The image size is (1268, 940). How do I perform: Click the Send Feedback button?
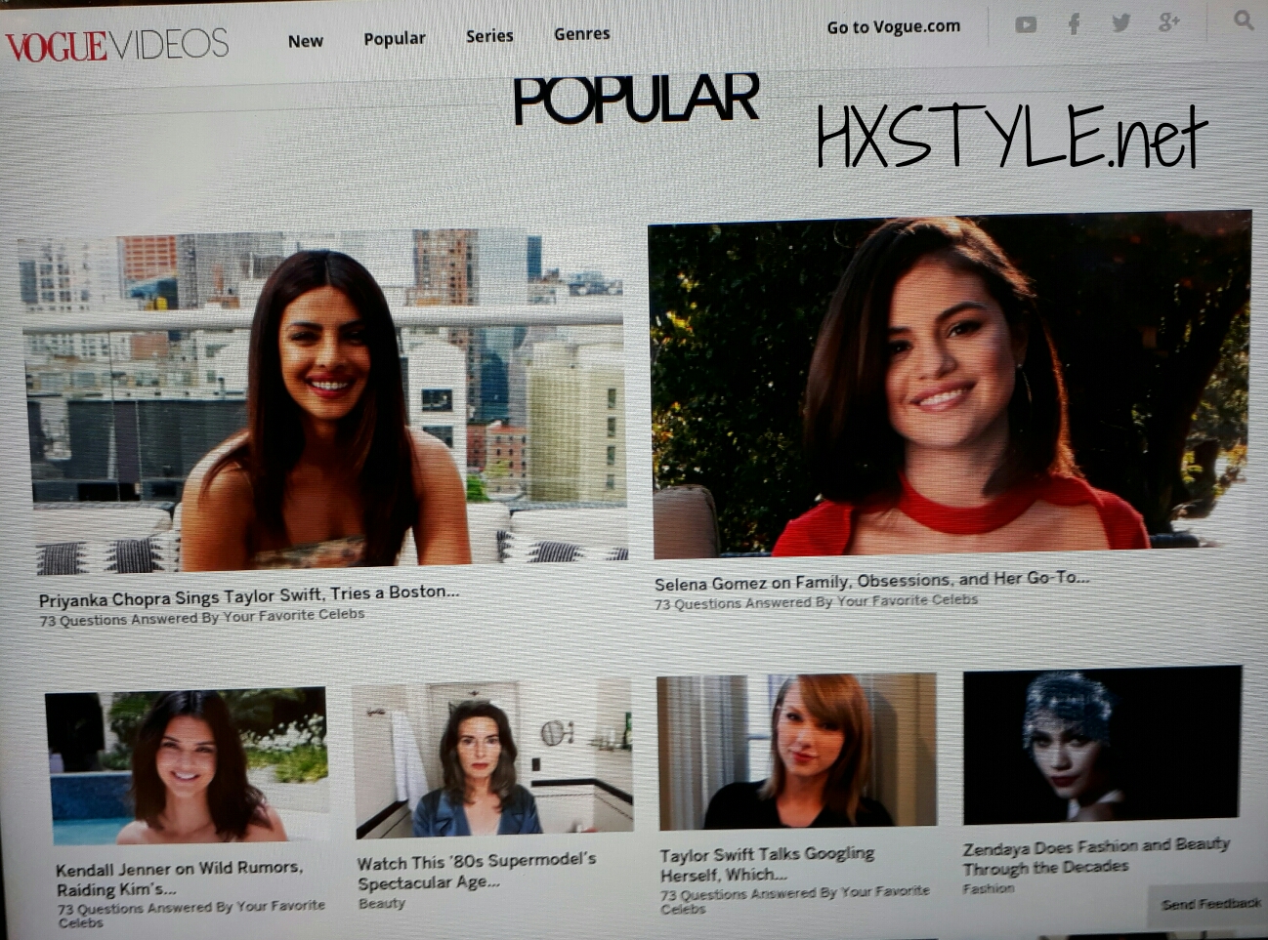point(1209,904)
